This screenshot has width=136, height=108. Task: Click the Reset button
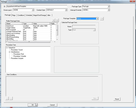tap(117, 99)
